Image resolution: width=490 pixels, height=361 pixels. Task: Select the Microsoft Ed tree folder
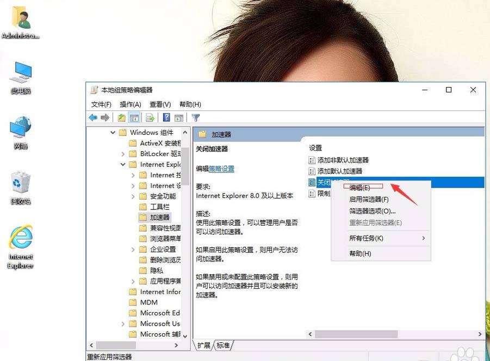pos(154,313)
